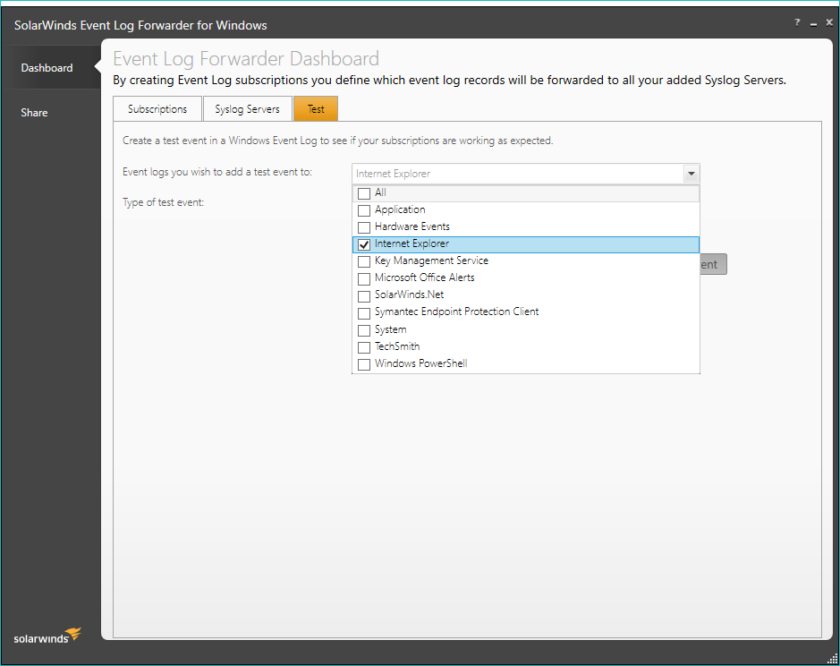Tick the System log checkbox
The image size is (840, 666).
click(x=364, y=330)
